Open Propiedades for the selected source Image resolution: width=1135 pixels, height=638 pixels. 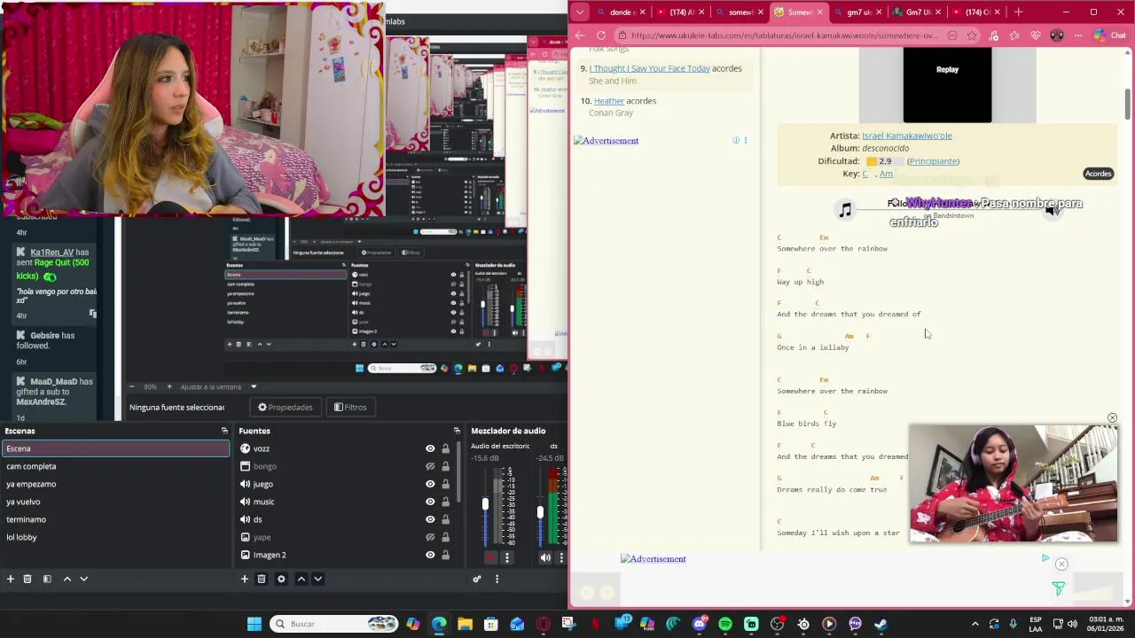click(x=286, y=407)
